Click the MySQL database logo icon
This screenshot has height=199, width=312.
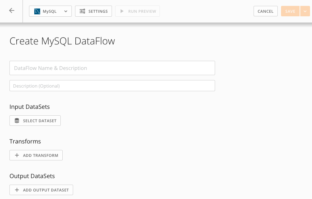[37, 11]
